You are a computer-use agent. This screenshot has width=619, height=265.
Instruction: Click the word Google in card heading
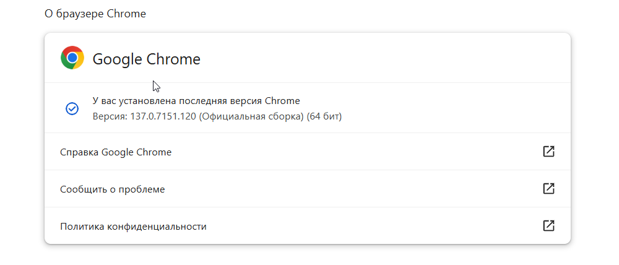click(x=117, y=59)
